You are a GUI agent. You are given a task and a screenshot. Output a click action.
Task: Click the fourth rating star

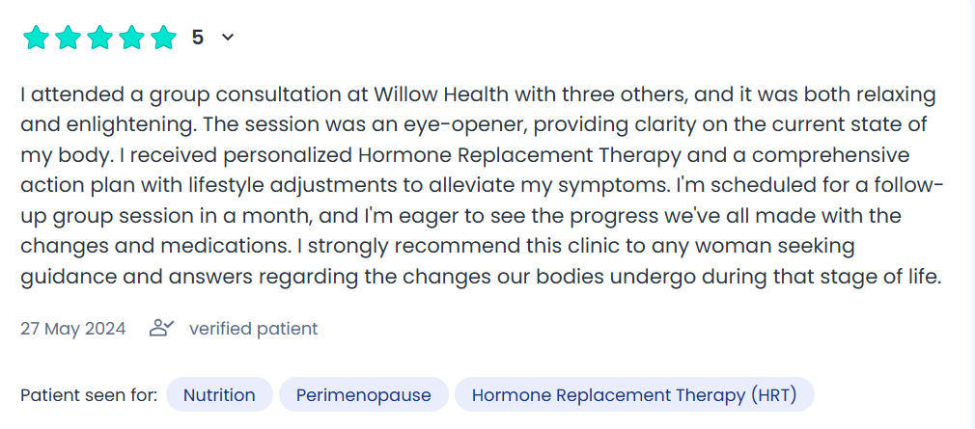[132, 38]
